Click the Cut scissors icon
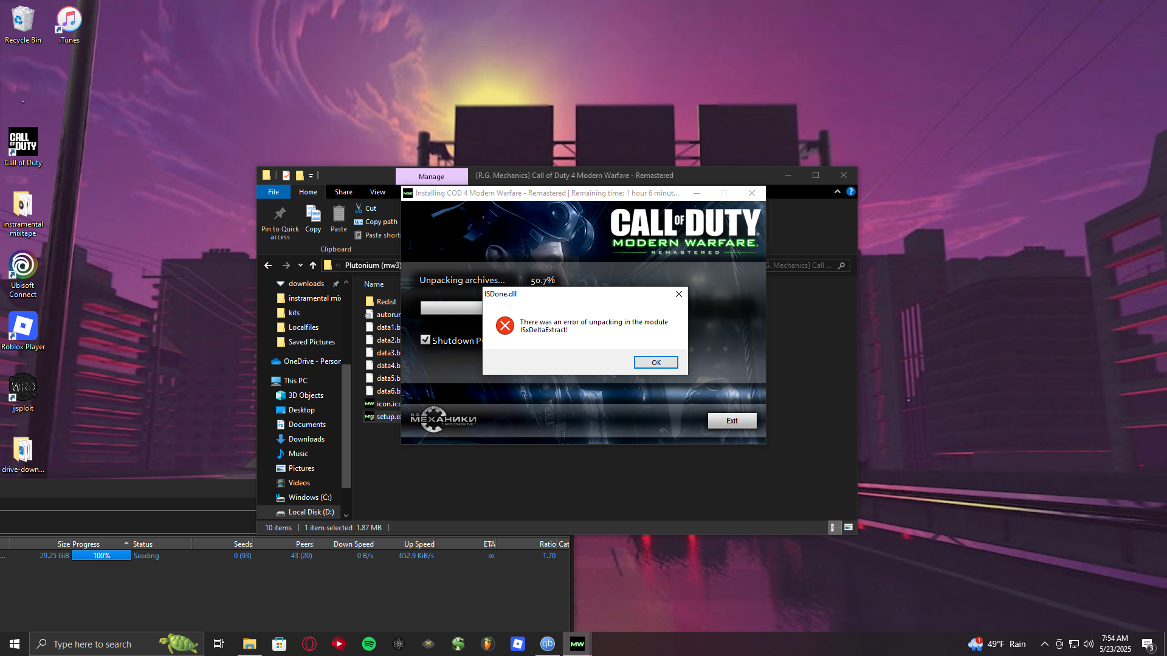Screen dimensions: 1167x656 (x=359, y=208)
